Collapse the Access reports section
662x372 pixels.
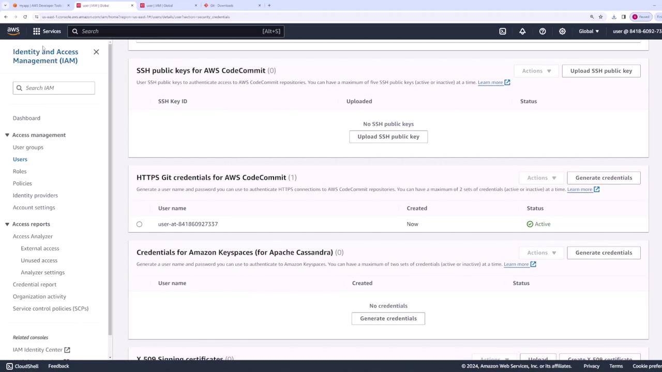click(x=7, y=224)
